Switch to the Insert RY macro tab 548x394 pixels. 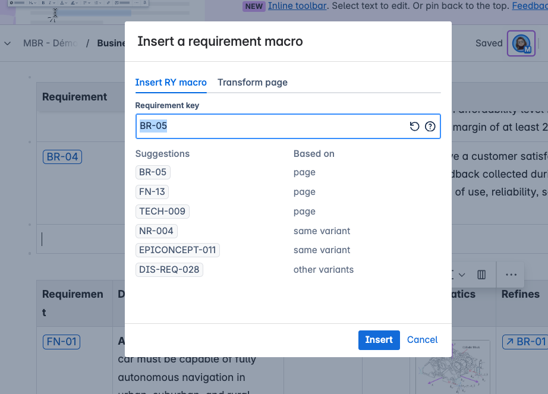tap(171, 83)
